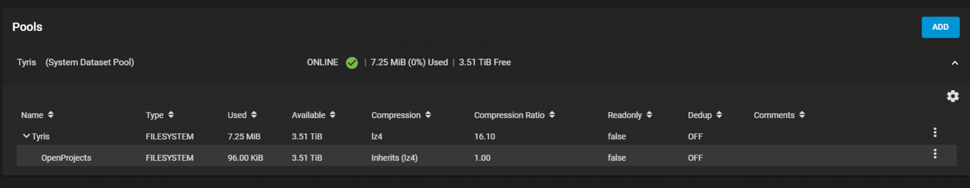Sort by the Compression column arrows
The image size is (970, 188).
tap(428, 115)
